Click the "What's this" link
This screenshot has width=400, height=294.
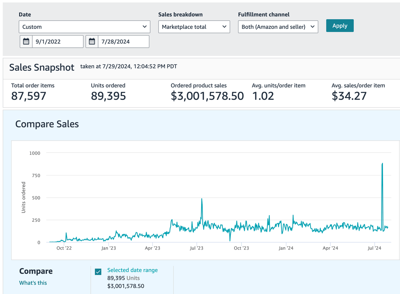[33, 283]
